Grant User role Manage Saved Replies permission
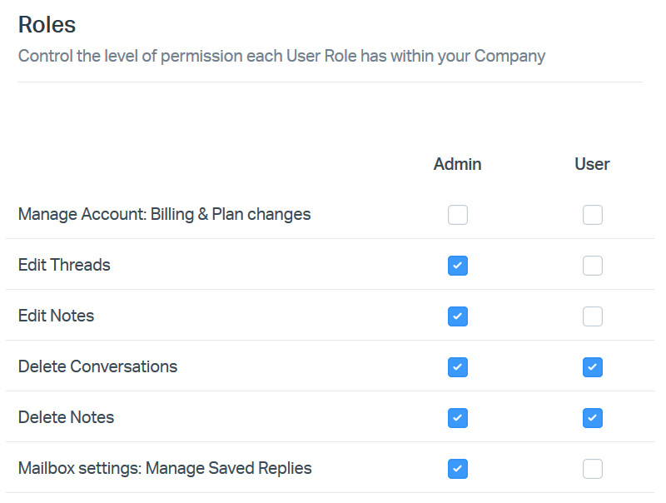666x503 pixels. point(592,469)
